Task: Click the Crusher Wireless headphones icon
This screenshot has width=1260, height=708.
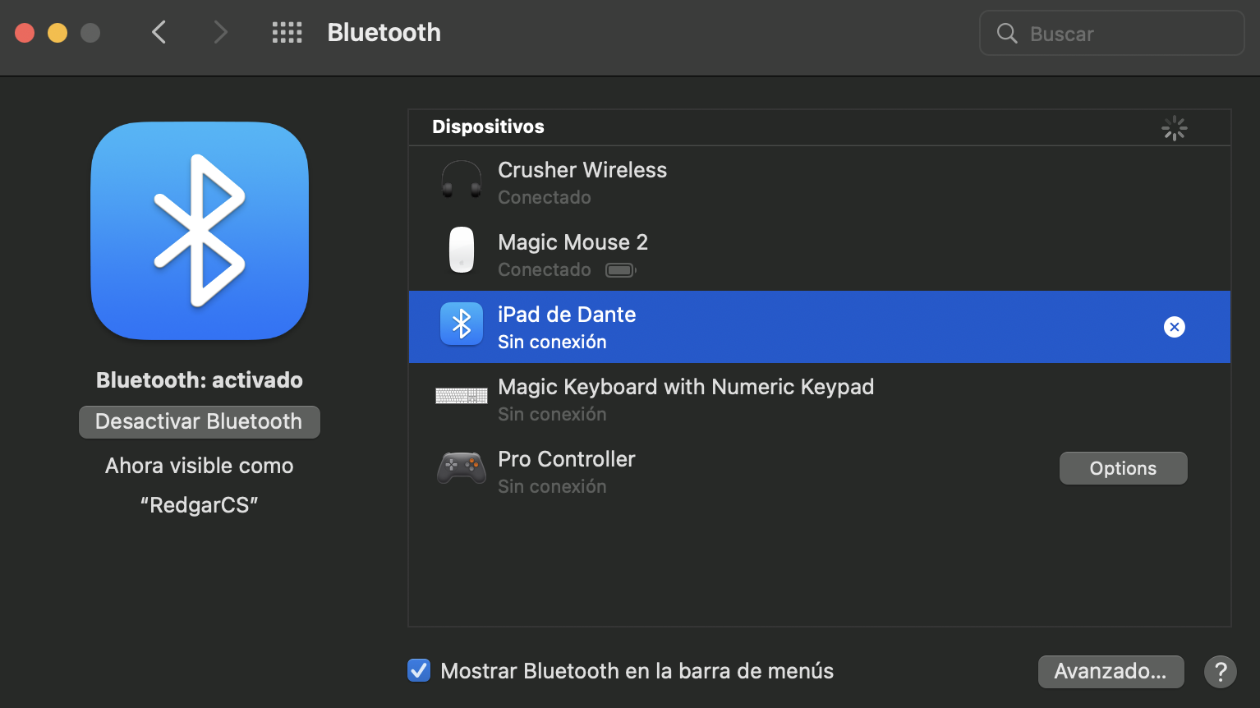Action: click(x=461, y=180)
